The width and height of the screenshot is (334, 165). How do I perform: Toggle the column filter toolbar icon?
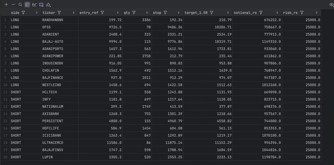click(27, 4)
